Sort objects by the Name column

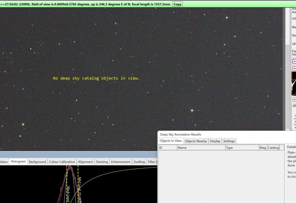[201, 148]
